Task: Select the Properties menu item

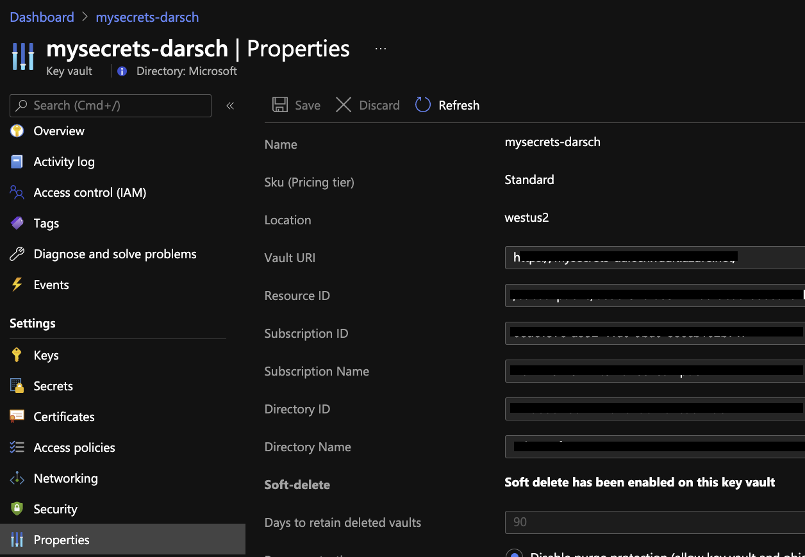Action: [x=122, y=540]
